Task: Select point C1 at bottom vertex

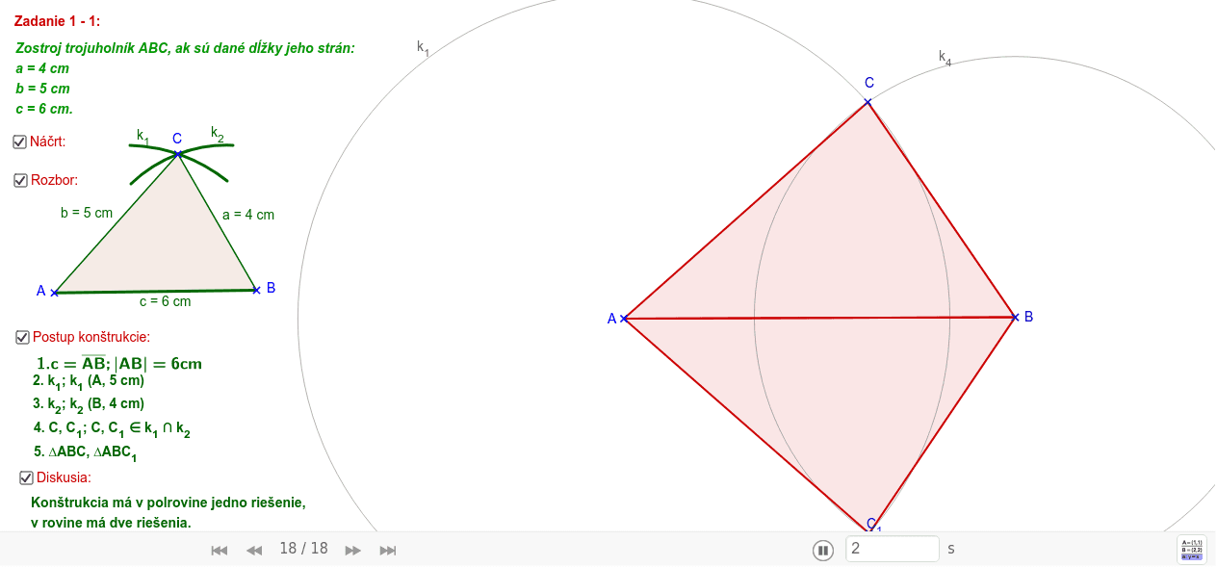Action: tap(871, 528)
